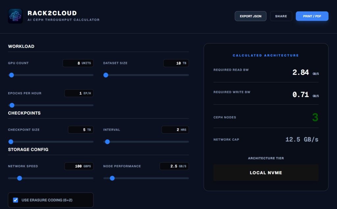Select the Dataset Size slider handle
Screen dimensions: 337x209
coord(106,75)
